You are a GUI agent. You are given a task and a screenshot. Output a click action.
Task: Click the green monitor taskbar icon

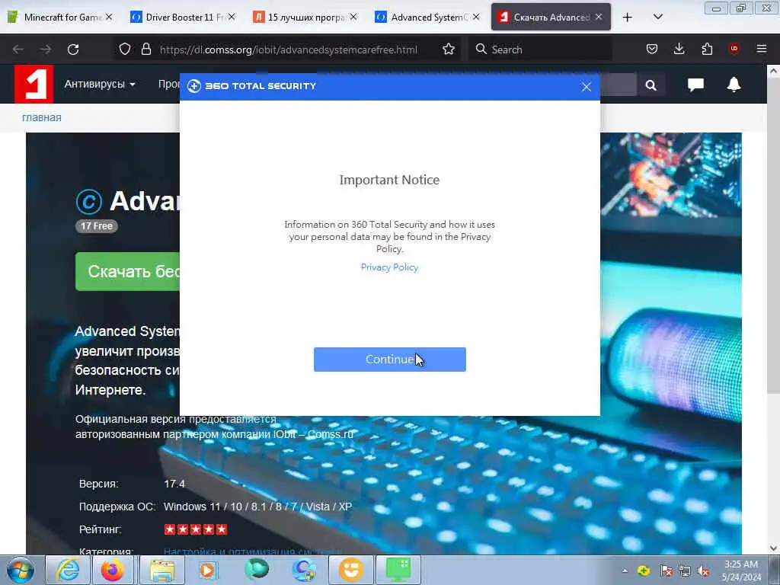pyautogui.click(x=398, y=570)
